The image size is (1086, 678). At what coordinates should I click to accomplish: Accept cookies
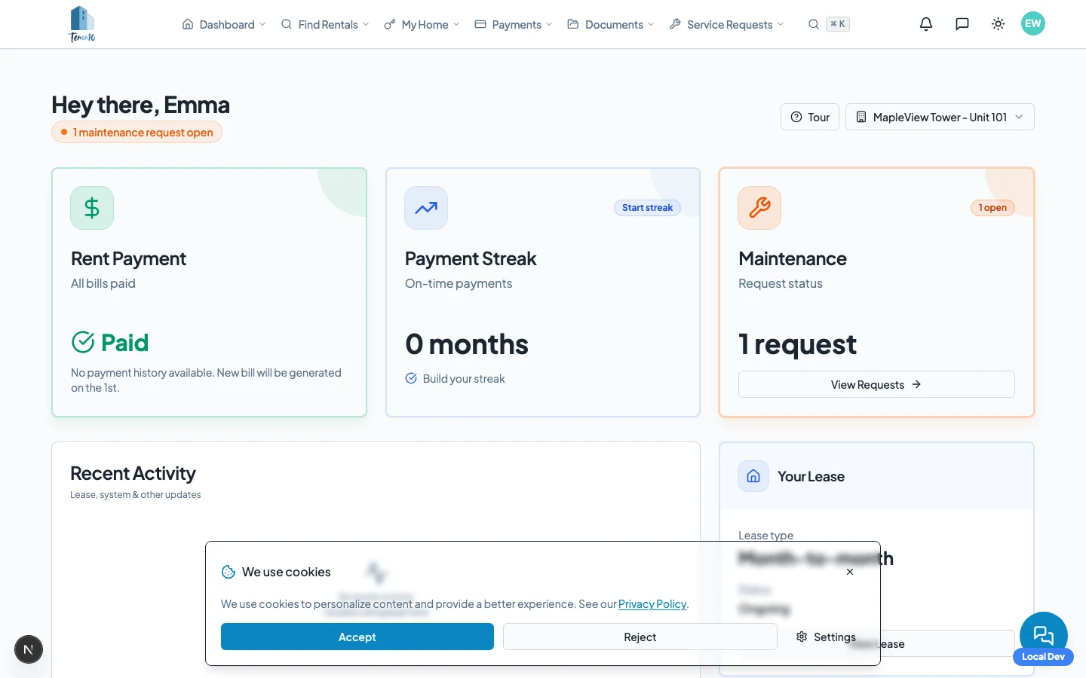[x=357, y=637]
